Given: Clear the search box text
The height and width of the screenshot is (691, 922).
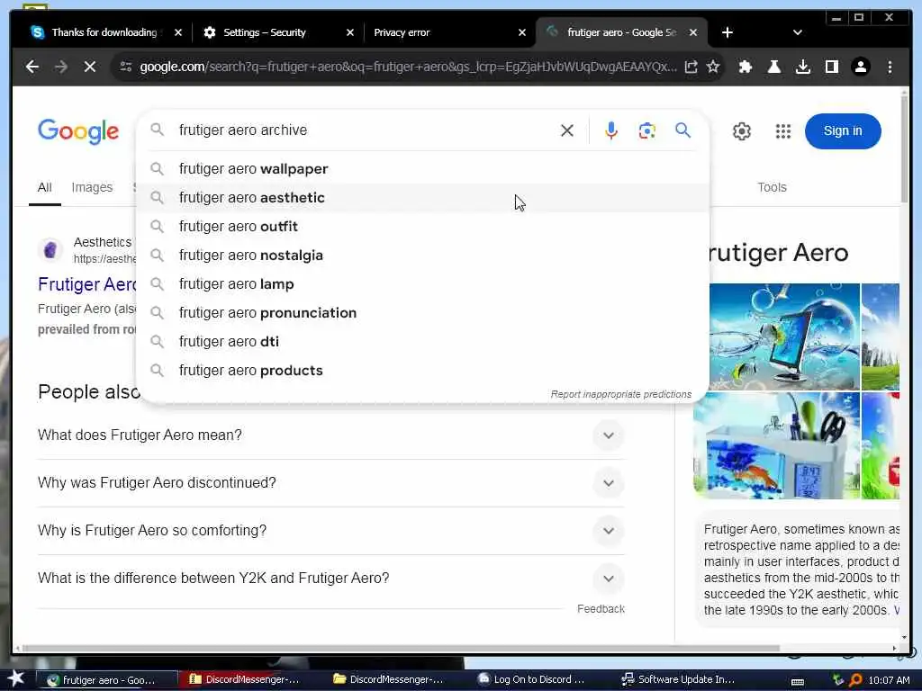Looking at the screenshot, I should [x=567, y=130].
